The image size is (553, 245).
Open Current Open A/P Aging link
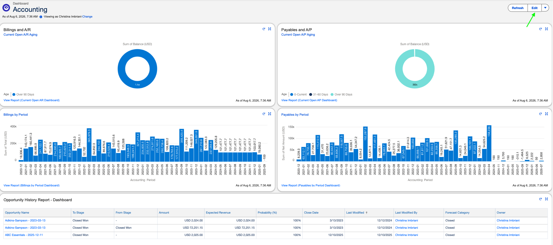click(298, 35)
